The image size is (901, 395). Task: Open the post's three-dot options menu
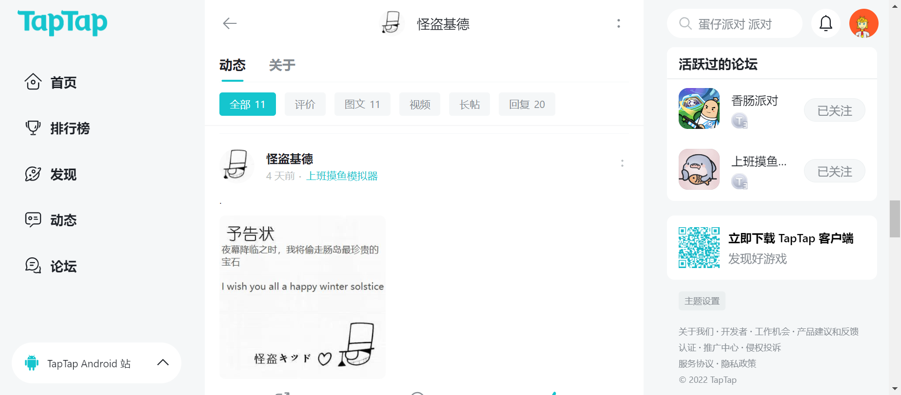622,163
